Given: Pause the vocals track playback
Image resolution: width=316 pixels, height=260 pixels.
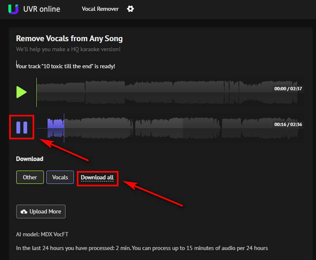Looking at the screenshot, I should (22, 127).
